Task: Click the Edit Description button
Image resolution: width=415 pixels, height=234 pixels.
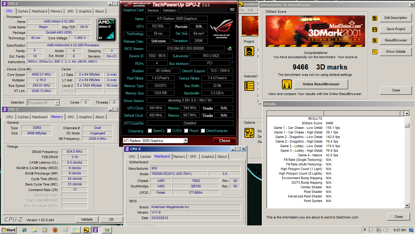Action: point(396,18)
